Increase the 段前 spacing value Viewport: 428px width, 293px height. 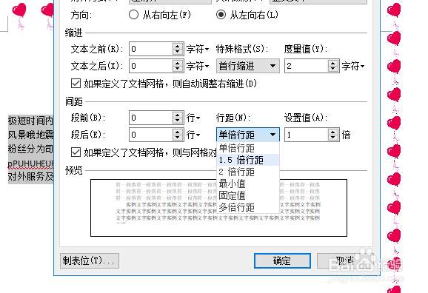pos(178,115)
